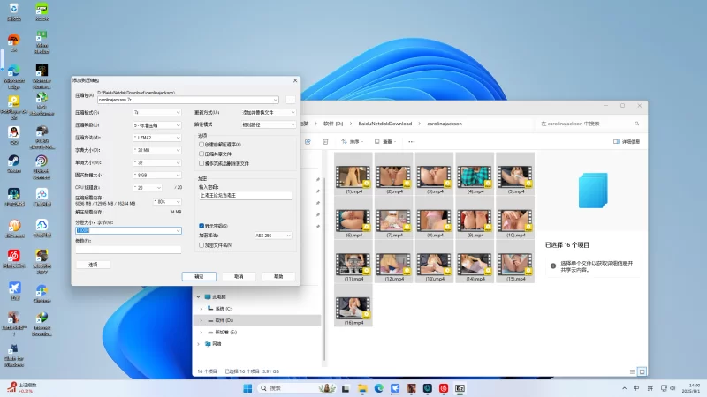Click the 帮助 help button in the dialog
The image size is (707, 397).
click(x=278, y=276)
